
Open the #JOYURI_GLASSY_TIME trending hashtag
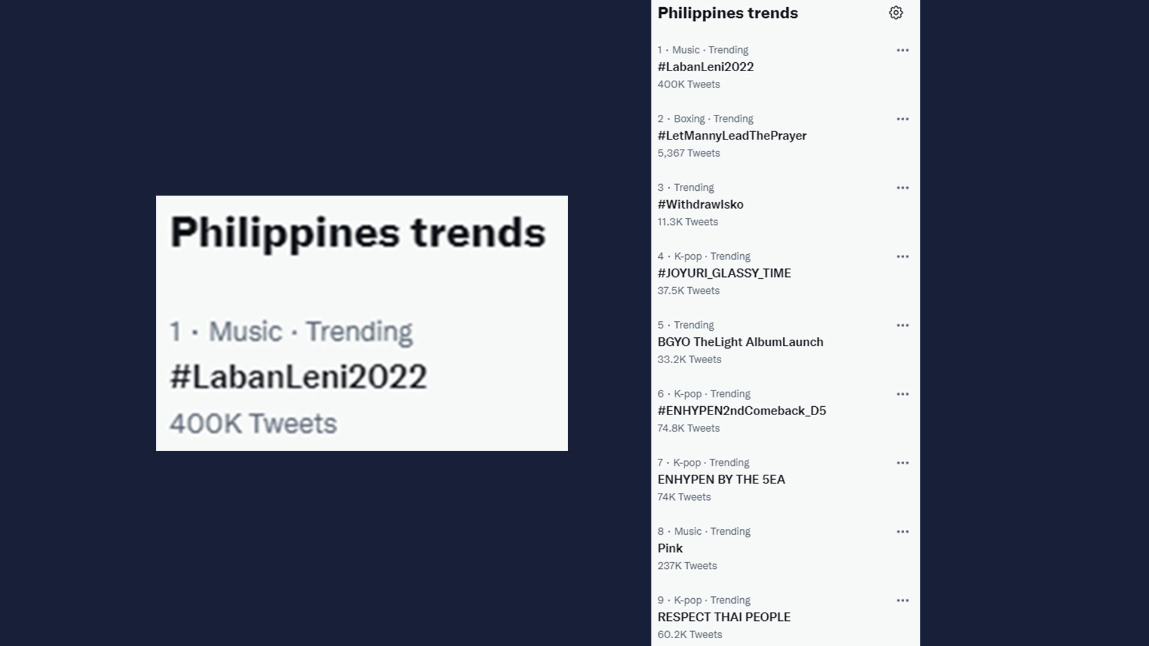click(x=724, y=273)
